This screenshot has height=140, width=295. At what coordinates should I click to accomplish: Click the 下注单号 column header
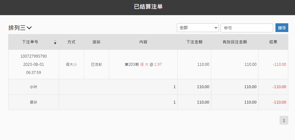pyautogui.click(x=30, y=42)
